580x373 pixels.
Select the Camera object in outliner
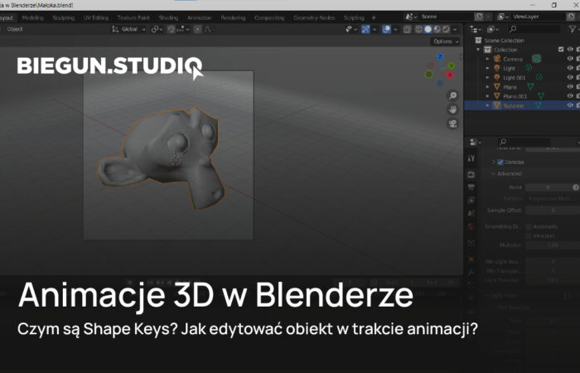[513, 59]
